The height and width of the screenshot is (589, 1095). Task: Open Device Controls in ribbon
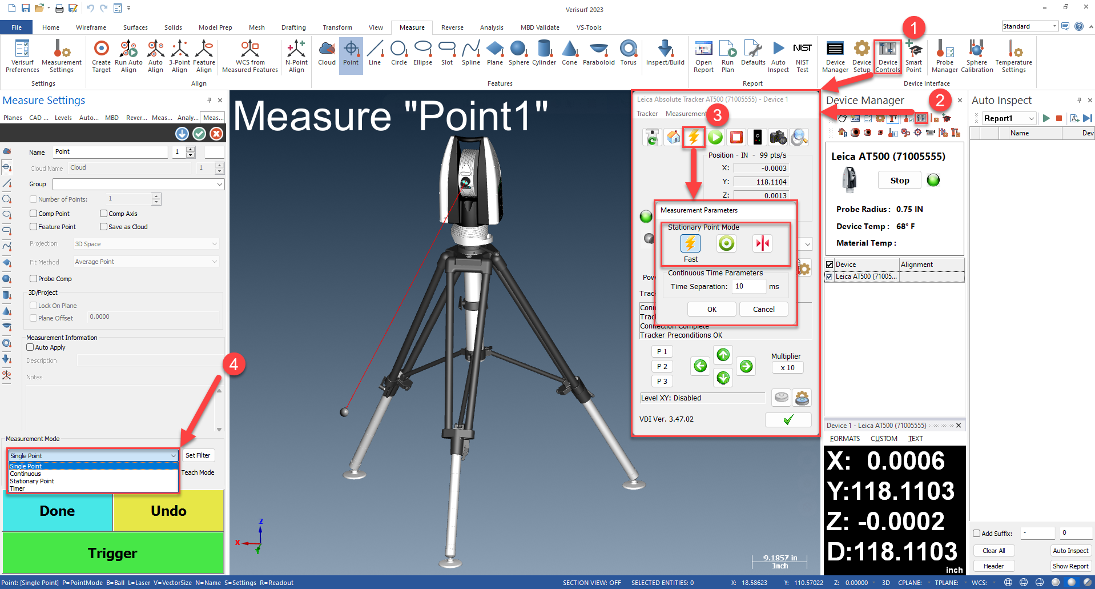point(888,57)
